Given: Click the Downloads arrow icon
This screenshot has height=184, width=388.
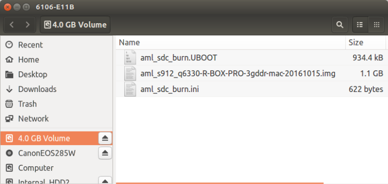Looking at the screenshot, I should (x=9, y=89).
